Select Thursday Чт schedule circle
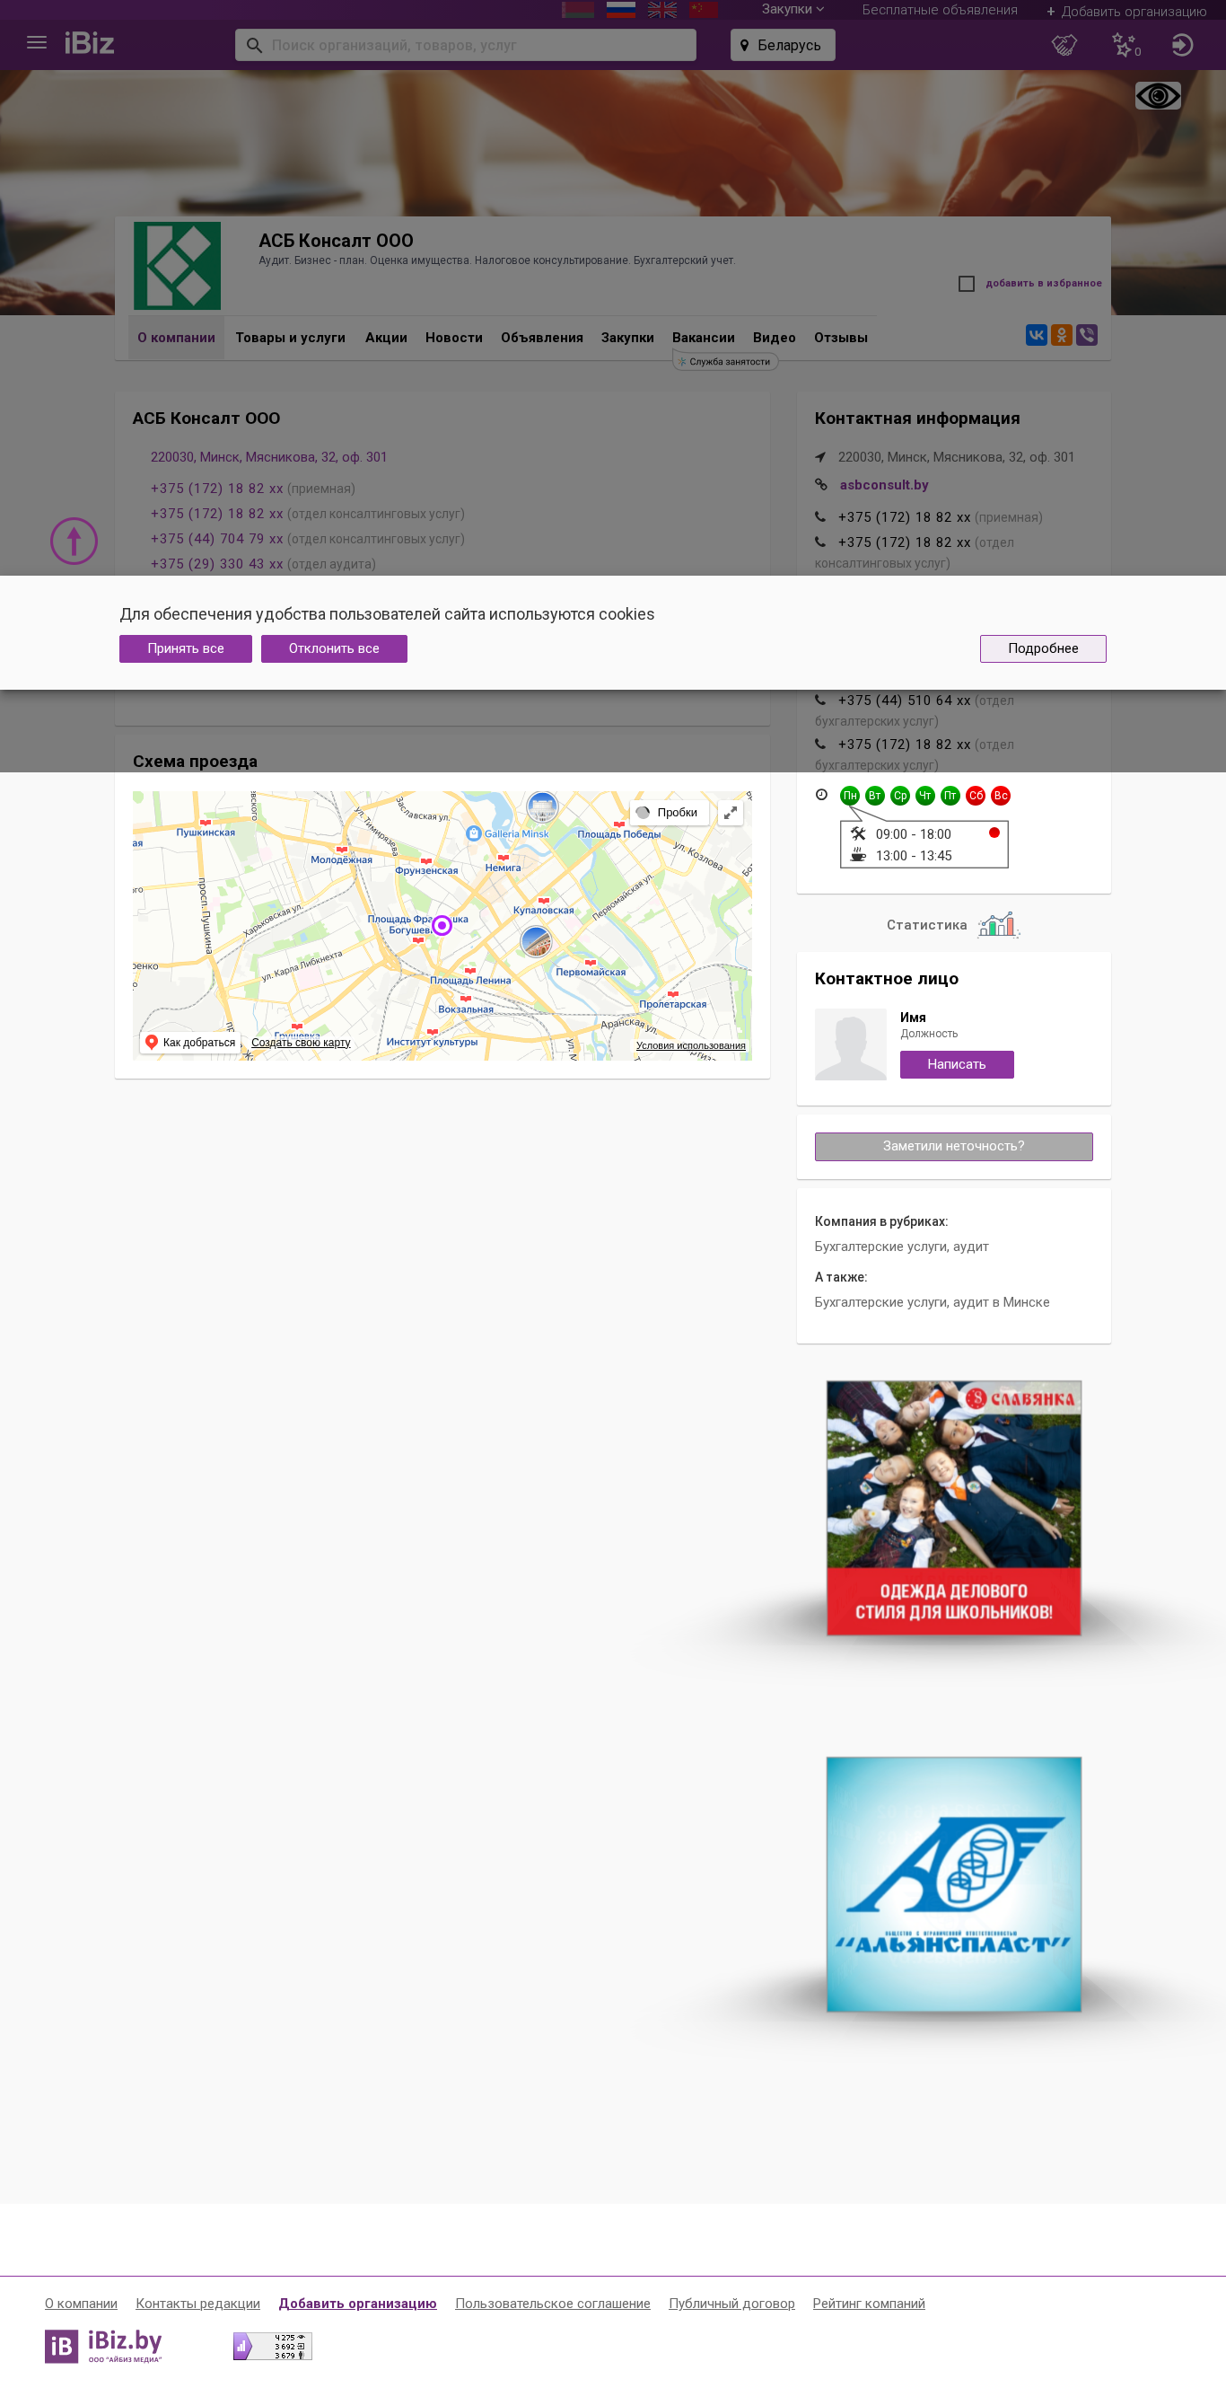 (924, 796)
